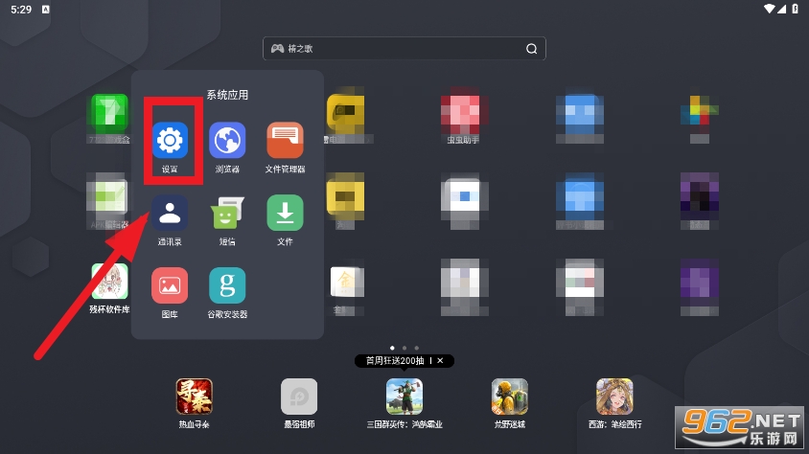809x454 pixels.
Task: Close the 首周狂送200抽 promo bubble
Action: coord(440,361)
